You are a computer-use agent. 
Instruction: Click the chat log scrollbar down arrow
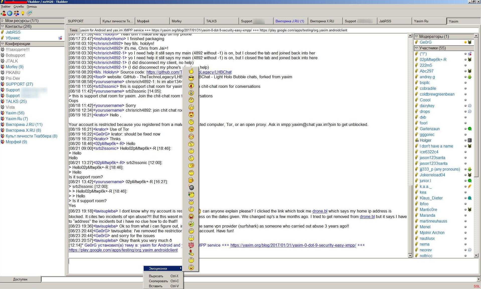[410, 256]
